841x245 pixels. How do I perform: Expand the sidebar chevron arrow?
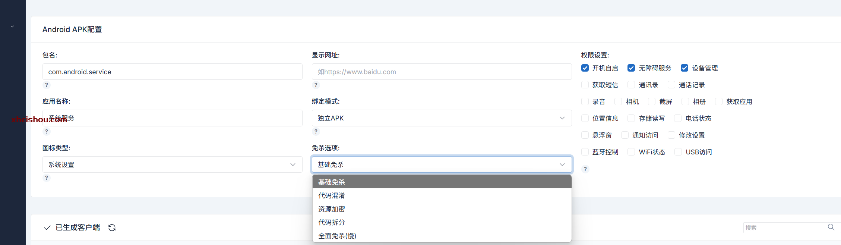point(12,26)
